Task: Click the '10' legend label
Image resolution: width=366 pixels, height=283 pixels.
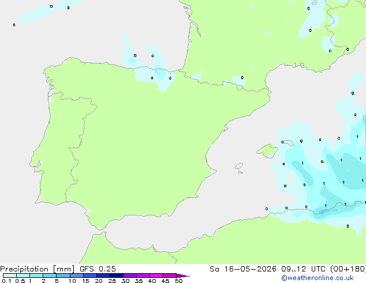Action: pyautogui.click(x=72, y=281)
